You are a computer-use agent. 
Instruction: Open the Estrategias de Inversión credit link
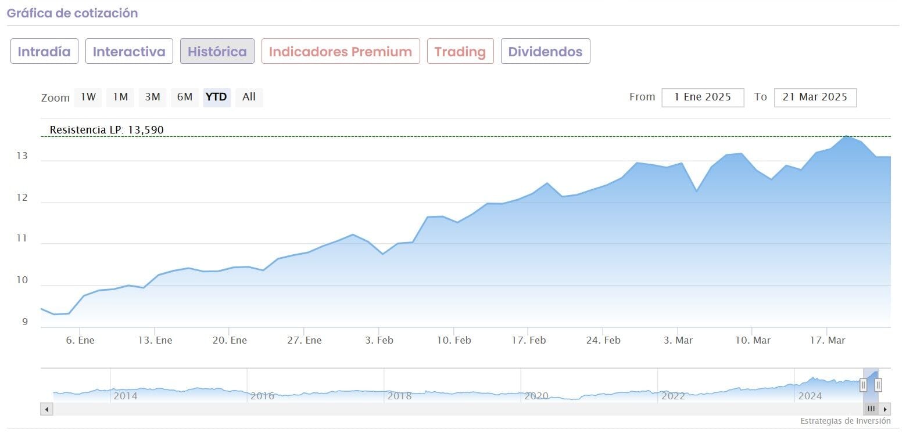845,421
